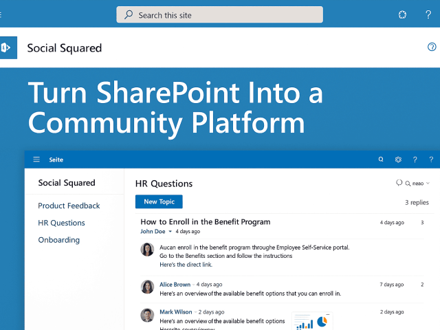Click the circled help icon beside site title

[x=432, y=47]
